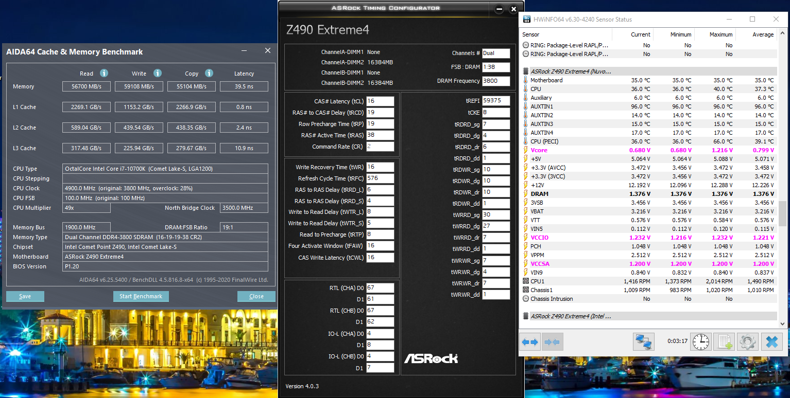The width and height of the screenshot is (790, 398).
Task: Click the Channels # field showing Dual
Action: [496, 53]
